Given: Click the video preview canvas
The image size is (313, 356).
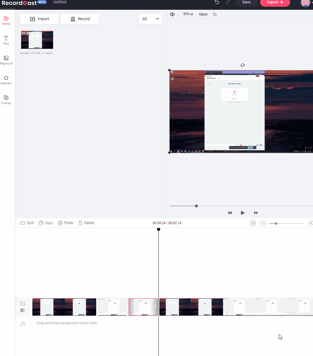Looking at the screenshot, I should (x=241, y=111).
